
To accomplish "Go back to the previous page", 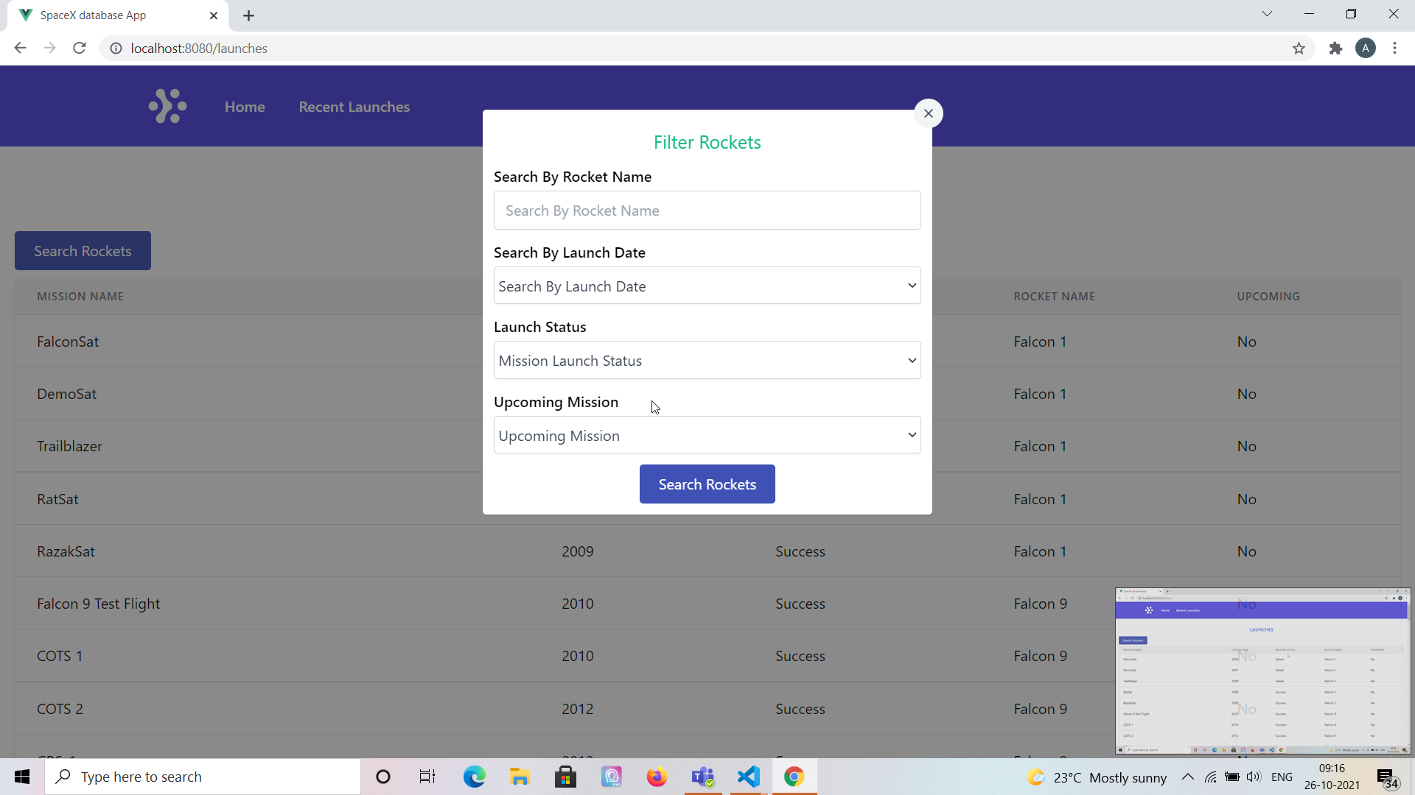I will (20, 49).
